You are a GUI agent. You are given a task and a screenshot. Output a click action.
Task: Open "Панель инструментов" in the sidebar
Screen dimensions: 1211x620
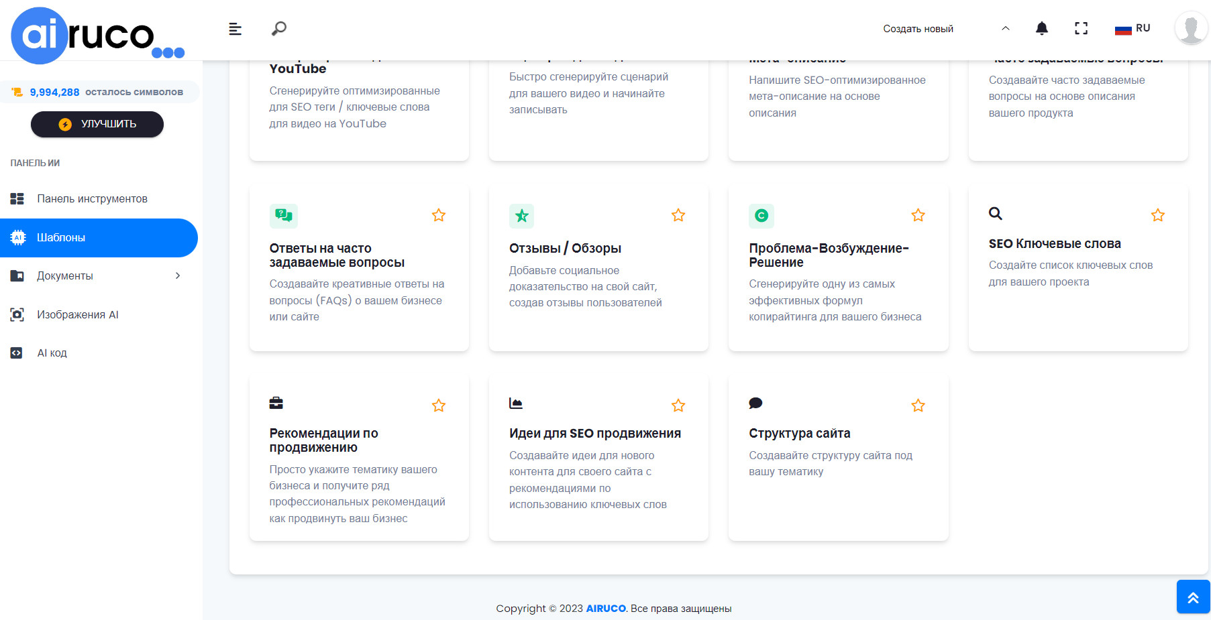(92, 199)
